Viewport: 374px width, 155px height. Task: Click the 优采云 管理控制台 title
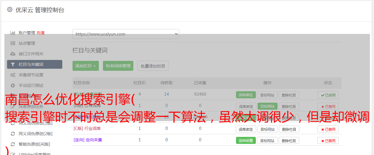40,10
